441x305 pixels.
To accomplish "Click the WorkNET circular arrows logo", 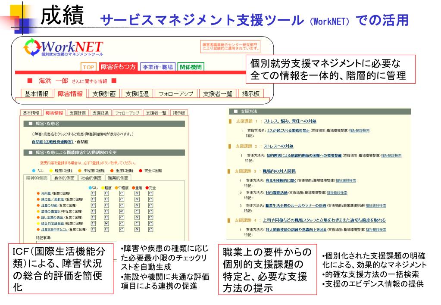I will pyautogui.click(x=32, y=47).
